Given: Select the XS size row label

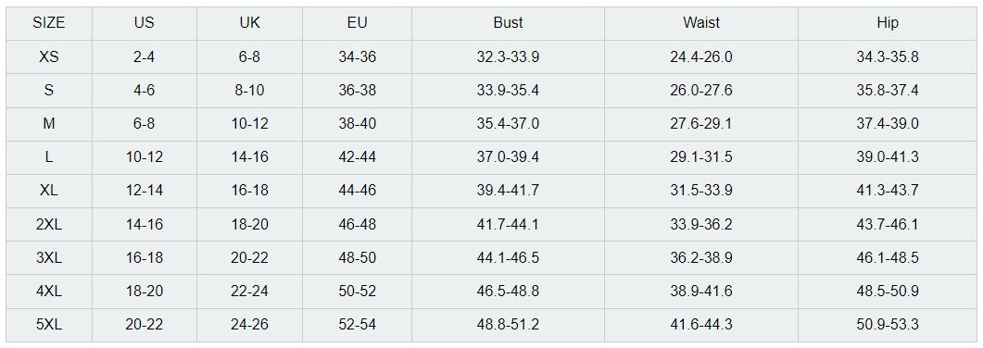Looking at the screenshot, I should coord(49,57).
